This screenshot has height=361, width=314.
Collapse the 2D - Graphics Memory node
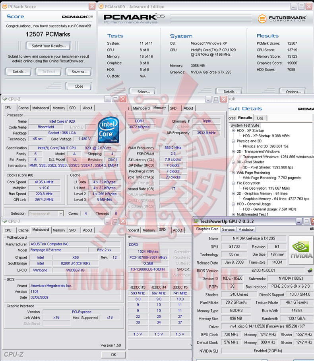(x=233, y=194)
